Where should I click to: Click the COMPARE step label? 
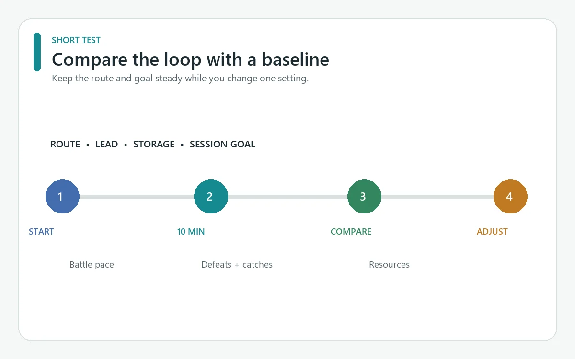[x=351, y=232]
